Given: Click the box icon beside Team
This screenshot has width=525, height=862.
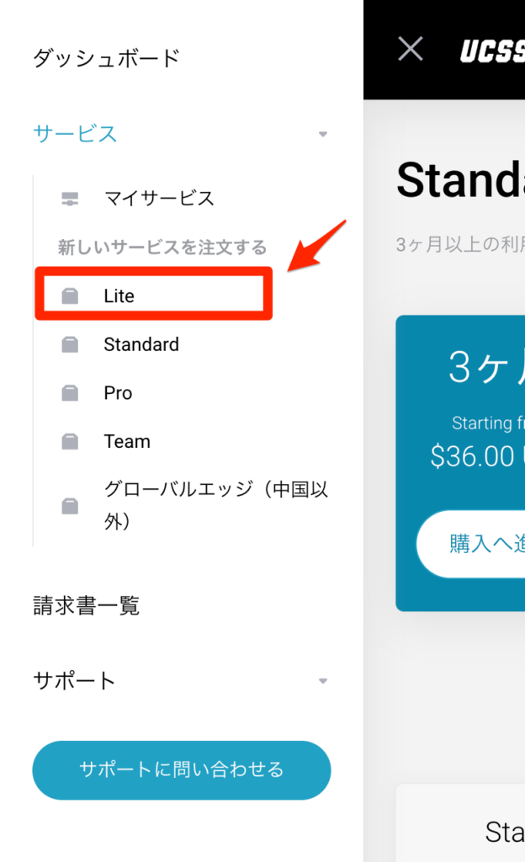Looking at the screenshot, I should 70,441.
